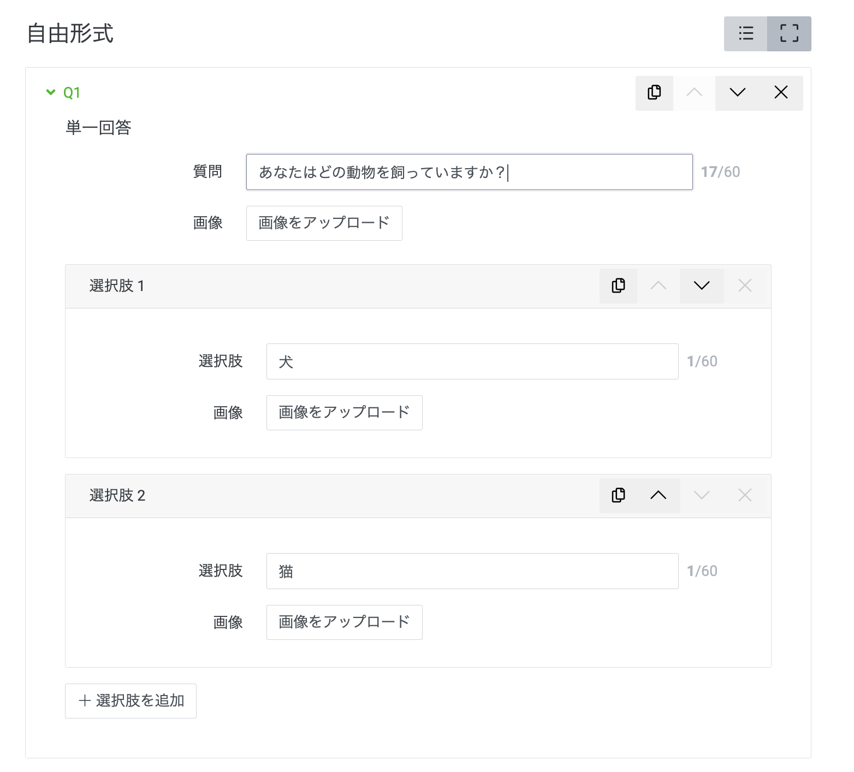Add a new choice with 選択肢を追加

point(131,701)
